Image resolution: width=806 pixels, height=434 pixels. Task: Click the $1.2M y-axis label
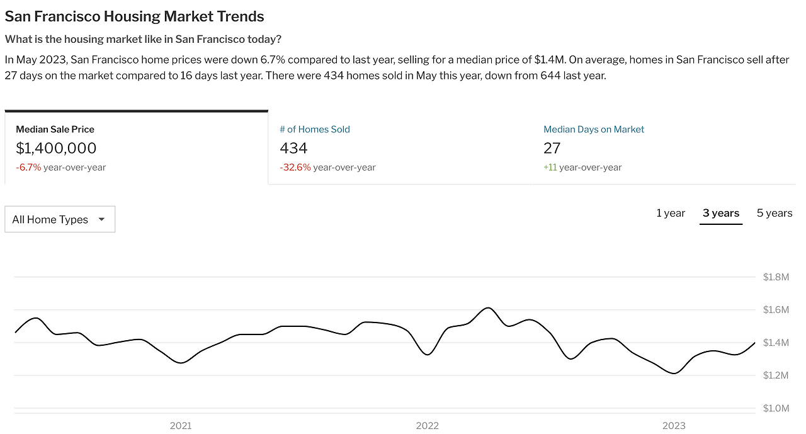pyautogui.click(x=776, y=375)
